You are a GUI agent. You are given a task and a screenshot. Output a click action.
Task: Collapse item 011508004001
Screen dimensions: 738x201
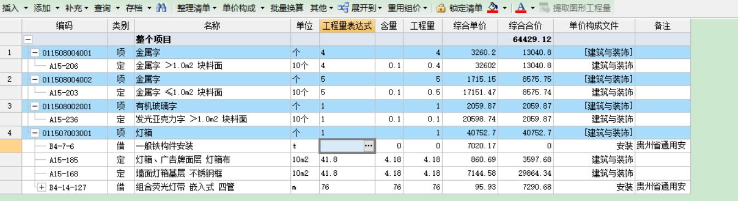[35, 53]
